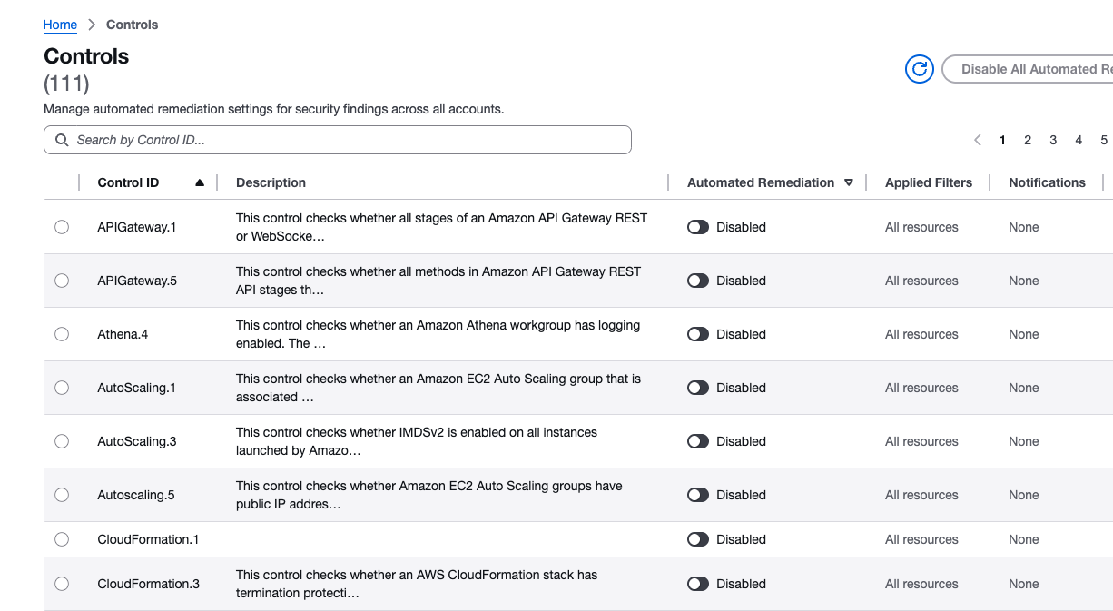Open the Home breadcrumb link
The image size is (1113, 611).
(60, 25)
